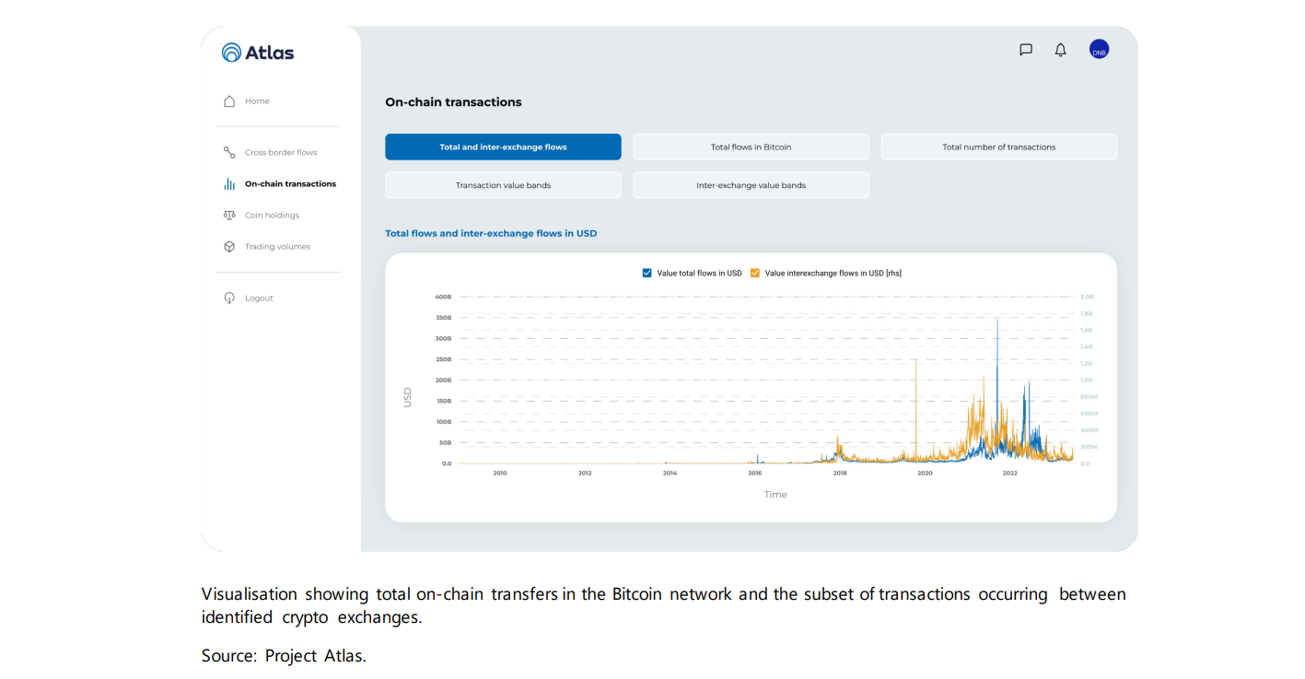Disable Value interexchange flows in USD
The image size is (1305, 679).
[755, 273]
